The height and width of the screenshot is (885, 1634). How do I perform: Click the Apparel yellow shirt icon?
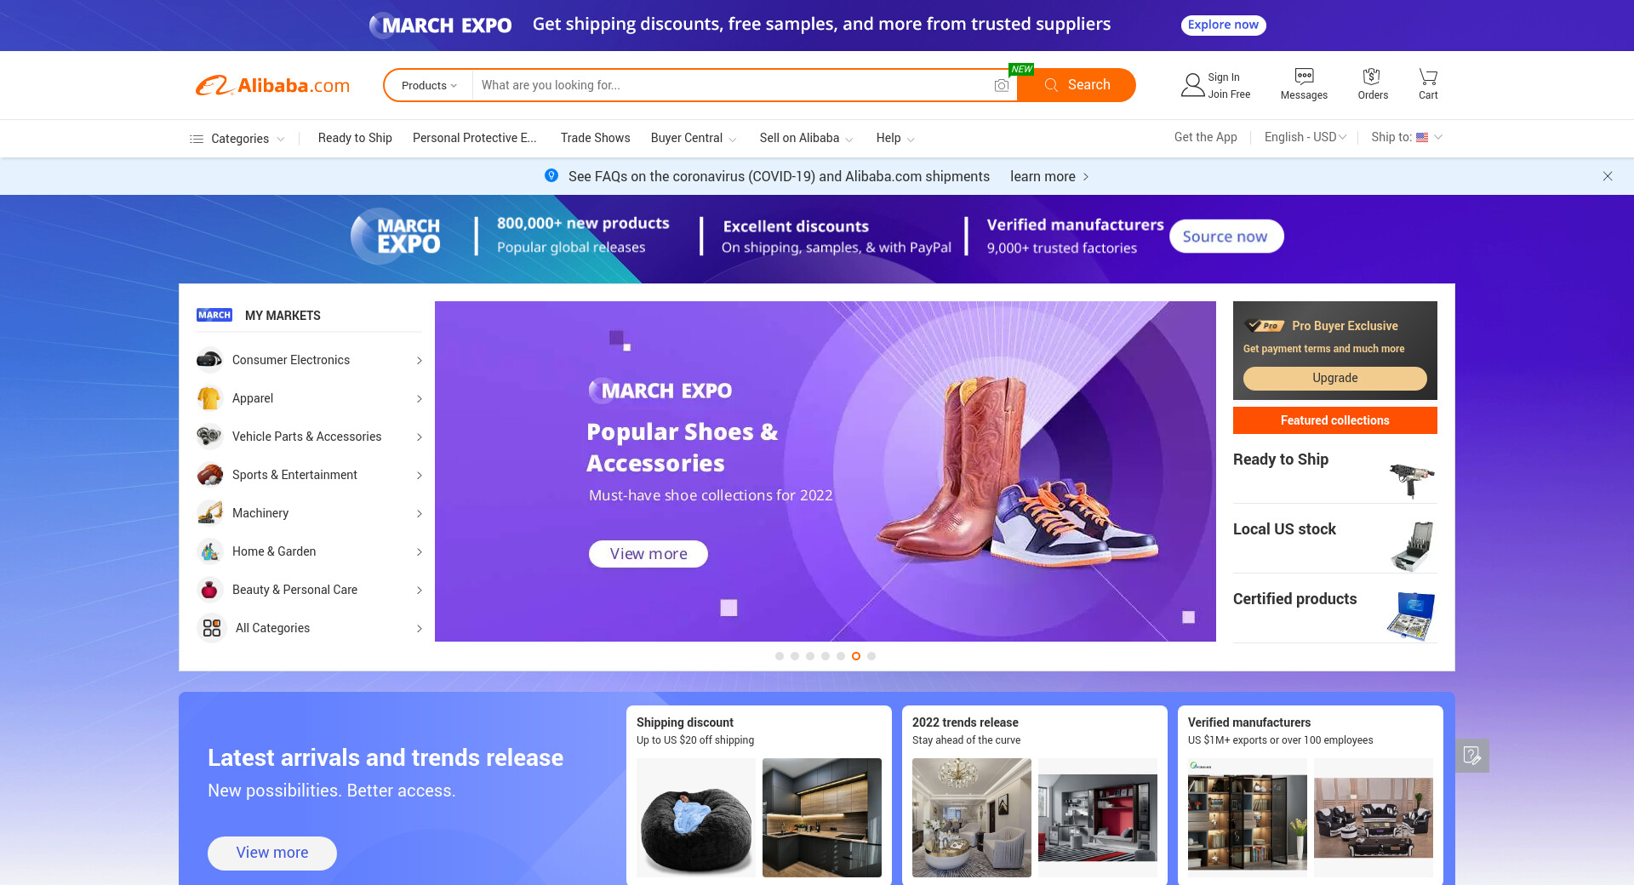point(209,398)
